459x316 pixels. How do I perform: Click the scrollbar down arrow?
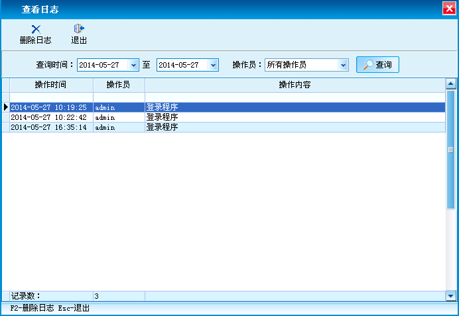point(451,295)
